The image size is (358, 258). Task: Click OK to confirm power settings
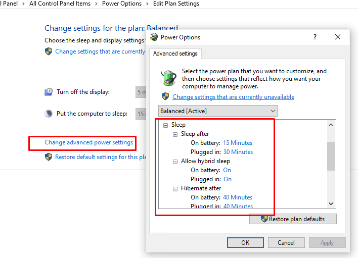[x=245, y=242]
